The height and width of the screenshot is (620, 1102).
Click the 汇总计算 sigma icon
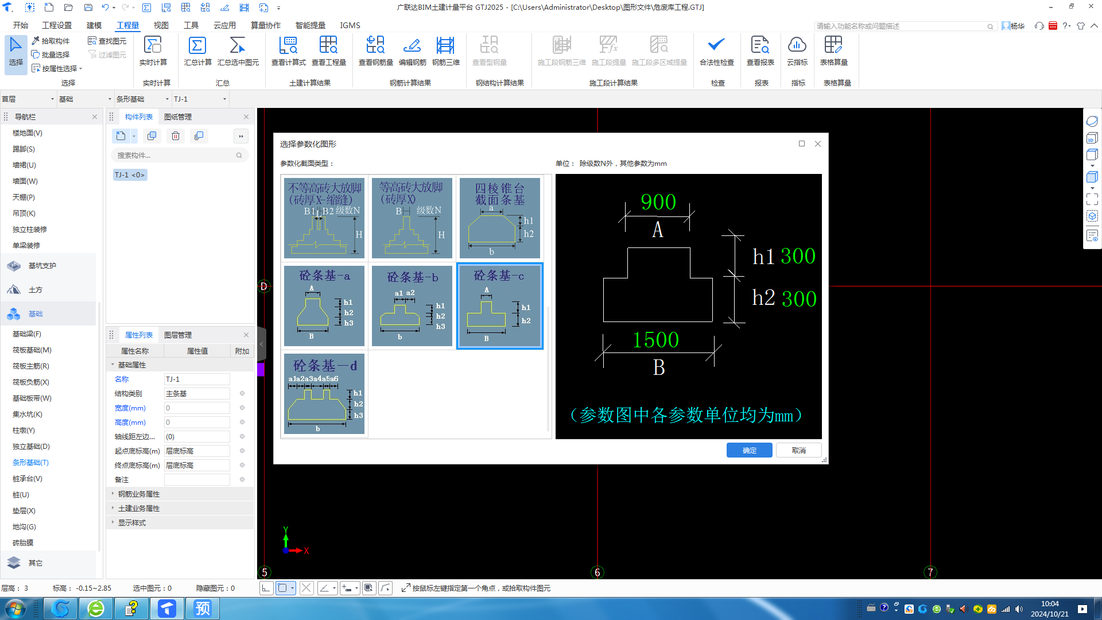point(197,45)
